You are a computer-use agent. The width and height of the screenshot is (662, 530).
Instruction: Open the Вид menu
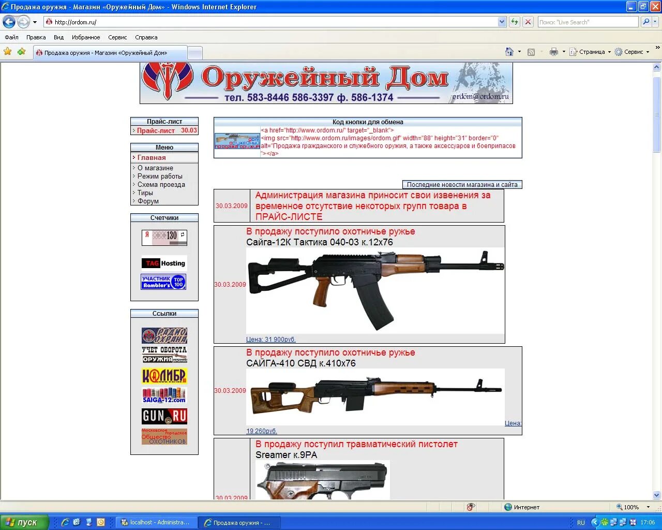(58, 37)
